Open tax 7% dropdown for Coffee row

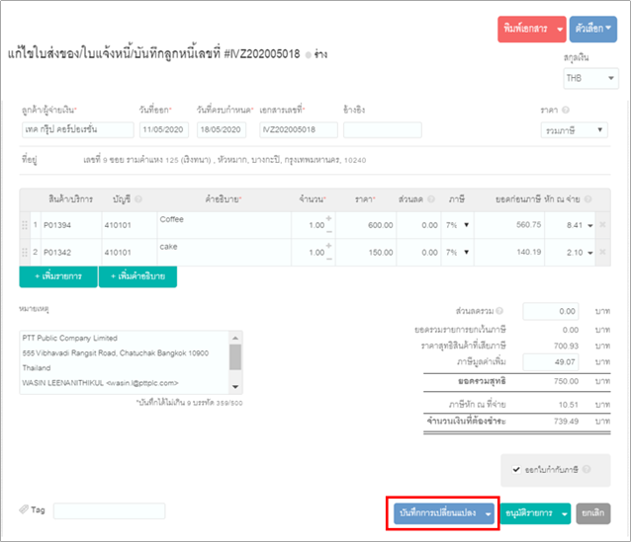point(458,225)
